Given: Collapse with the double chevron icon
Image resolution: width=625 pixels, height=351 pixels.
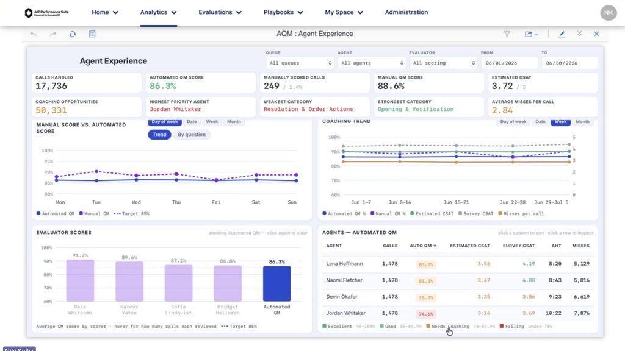Looking at the screenshot, I should point(580,34).
